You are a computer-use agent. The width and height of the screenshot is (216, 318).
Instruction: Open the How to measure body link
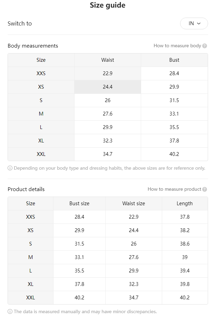(x=177, y=46)
